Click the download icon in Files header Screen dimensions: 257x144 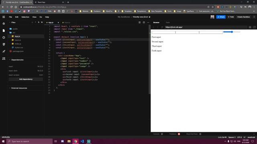[x=32, y=22]
